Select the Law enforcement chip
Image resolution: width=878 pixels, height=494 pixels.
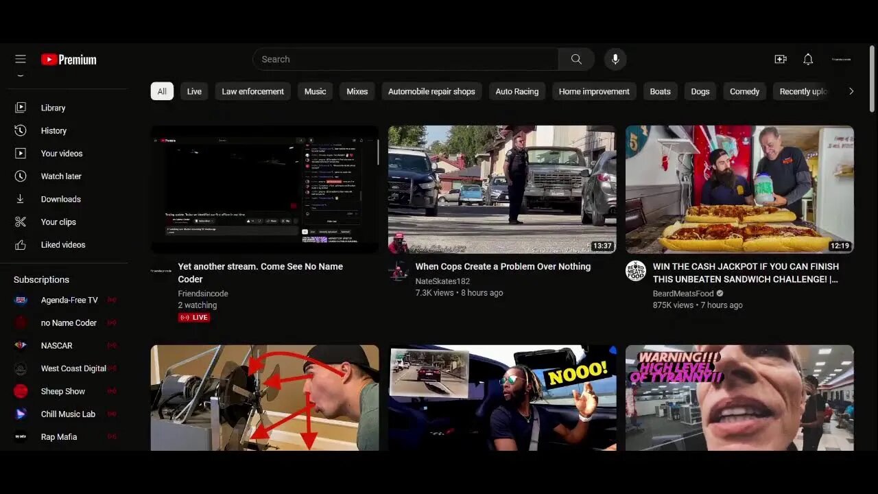(252, 91)
